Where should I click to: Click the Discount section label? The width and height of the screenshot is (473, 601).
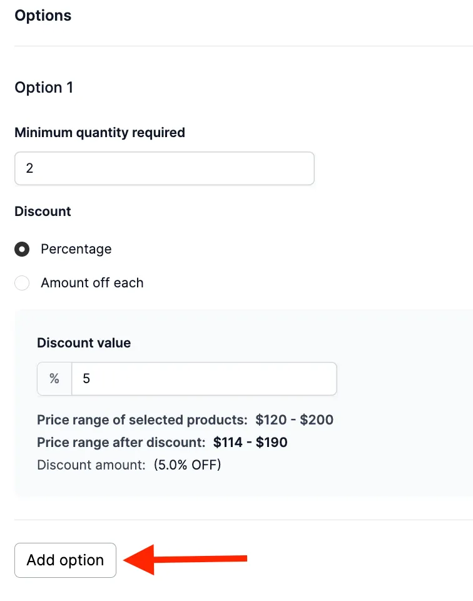coord(43,212)
